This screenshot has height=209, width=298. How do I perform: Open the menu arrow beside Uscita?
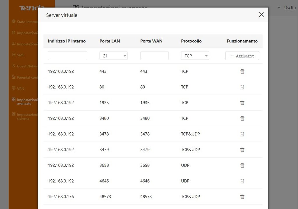click(x=279, y=8)
